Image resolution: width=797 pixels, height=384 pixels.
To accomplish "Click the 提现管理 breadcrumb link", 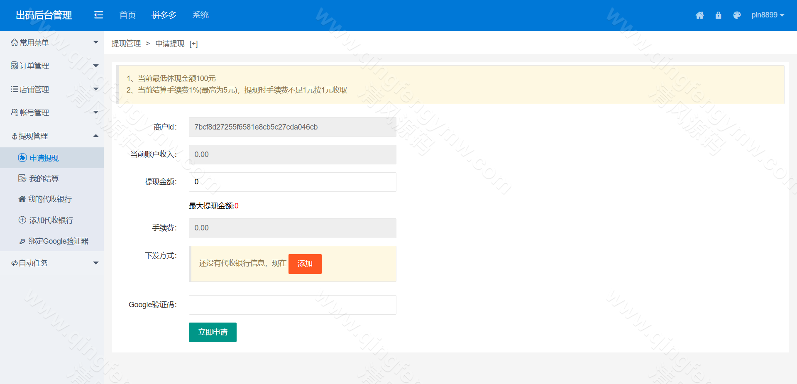I will tap(126, 43).
